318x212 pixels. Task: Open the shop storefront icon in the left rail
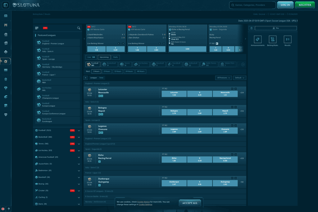click(6, 106)
